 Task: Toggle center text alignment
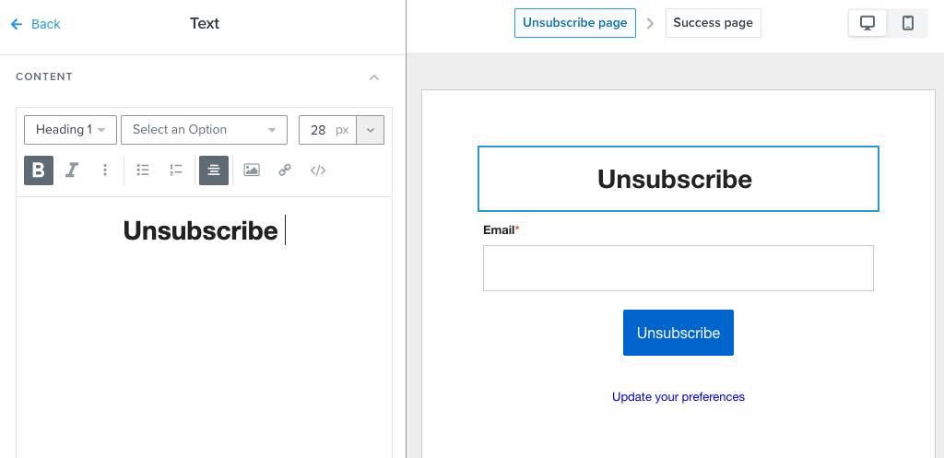(x=214, y=170)
